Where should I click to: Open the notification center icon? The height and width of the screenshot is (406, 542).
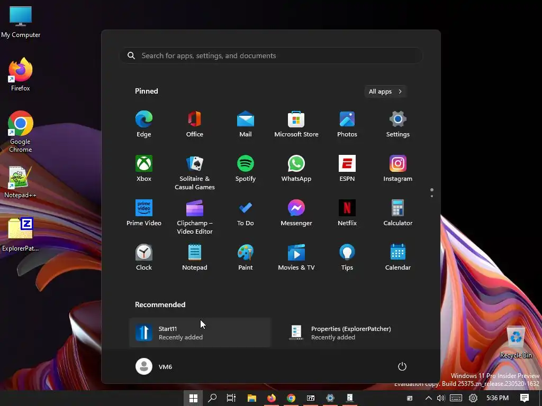pos(525,398)
